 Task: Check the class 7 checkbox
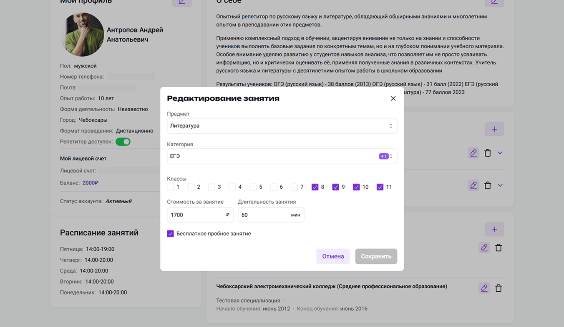tap(295, 187)
